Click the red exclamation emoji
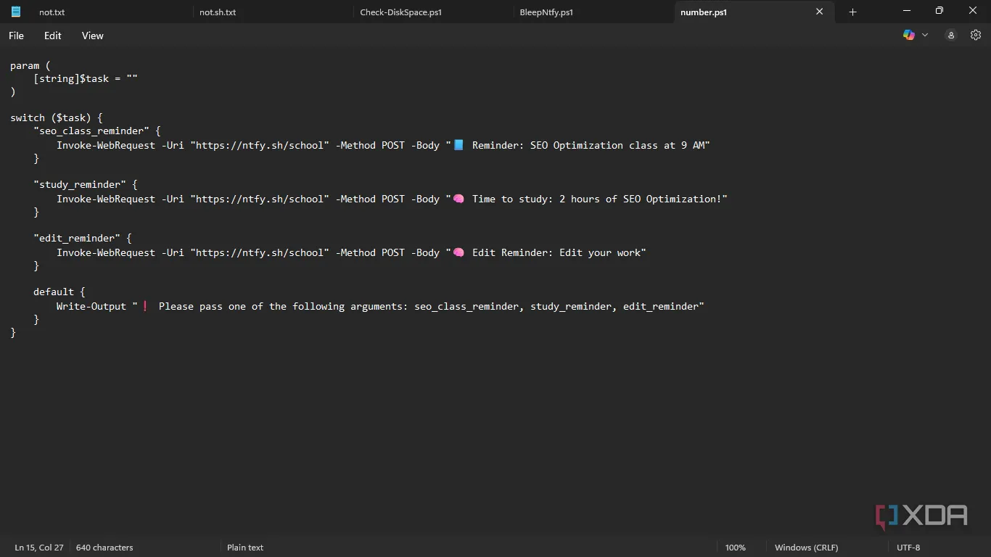This screenshot has height=557, width=991. (x=145, y=306)
